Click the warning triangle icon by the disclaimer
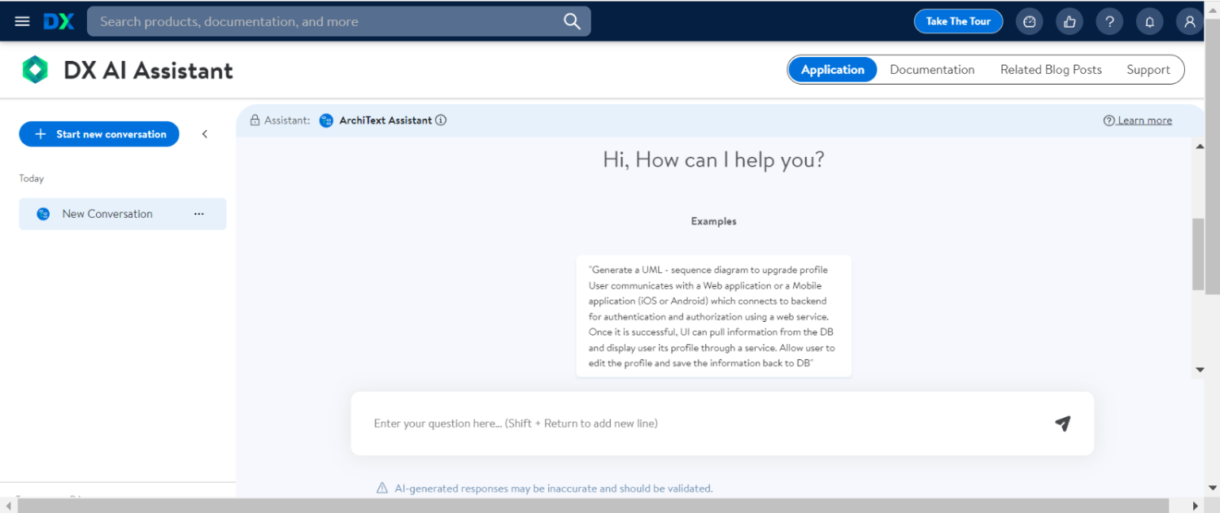Screen dimensions: 1220x513 [x=381, y=488]
